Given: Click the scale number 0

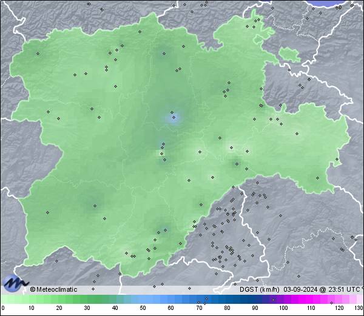Looking at the screenshot, I should point(3,308).
